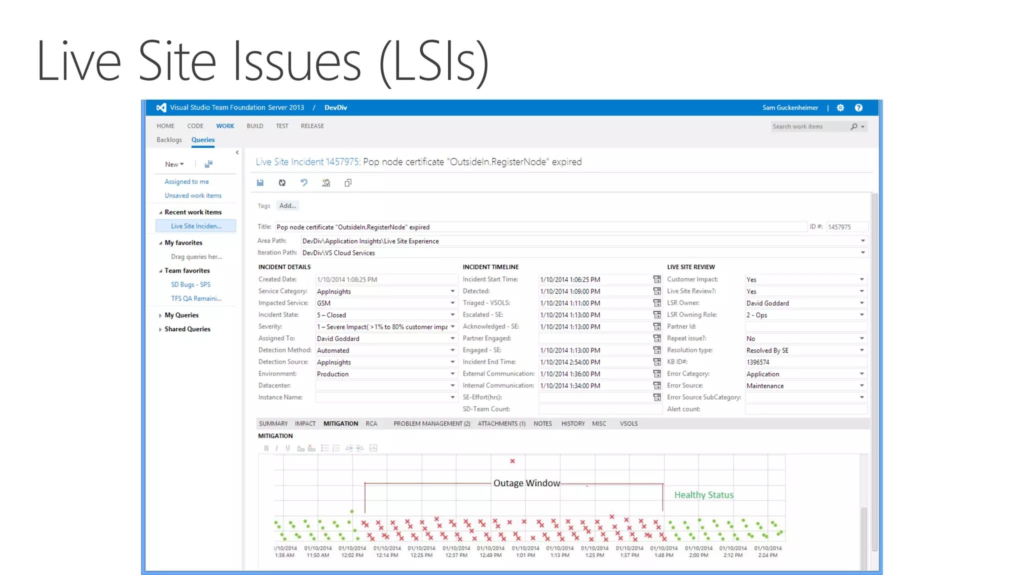Open the Service Category dropdown
The width and height of the screenshot is (1024, 575).
pyautogui.click(x=452, y=291)
